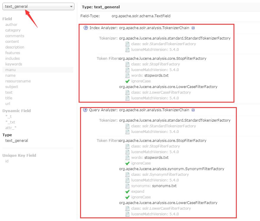Open text_general under Type
The image size is (260, 221).
coord(17,141)
